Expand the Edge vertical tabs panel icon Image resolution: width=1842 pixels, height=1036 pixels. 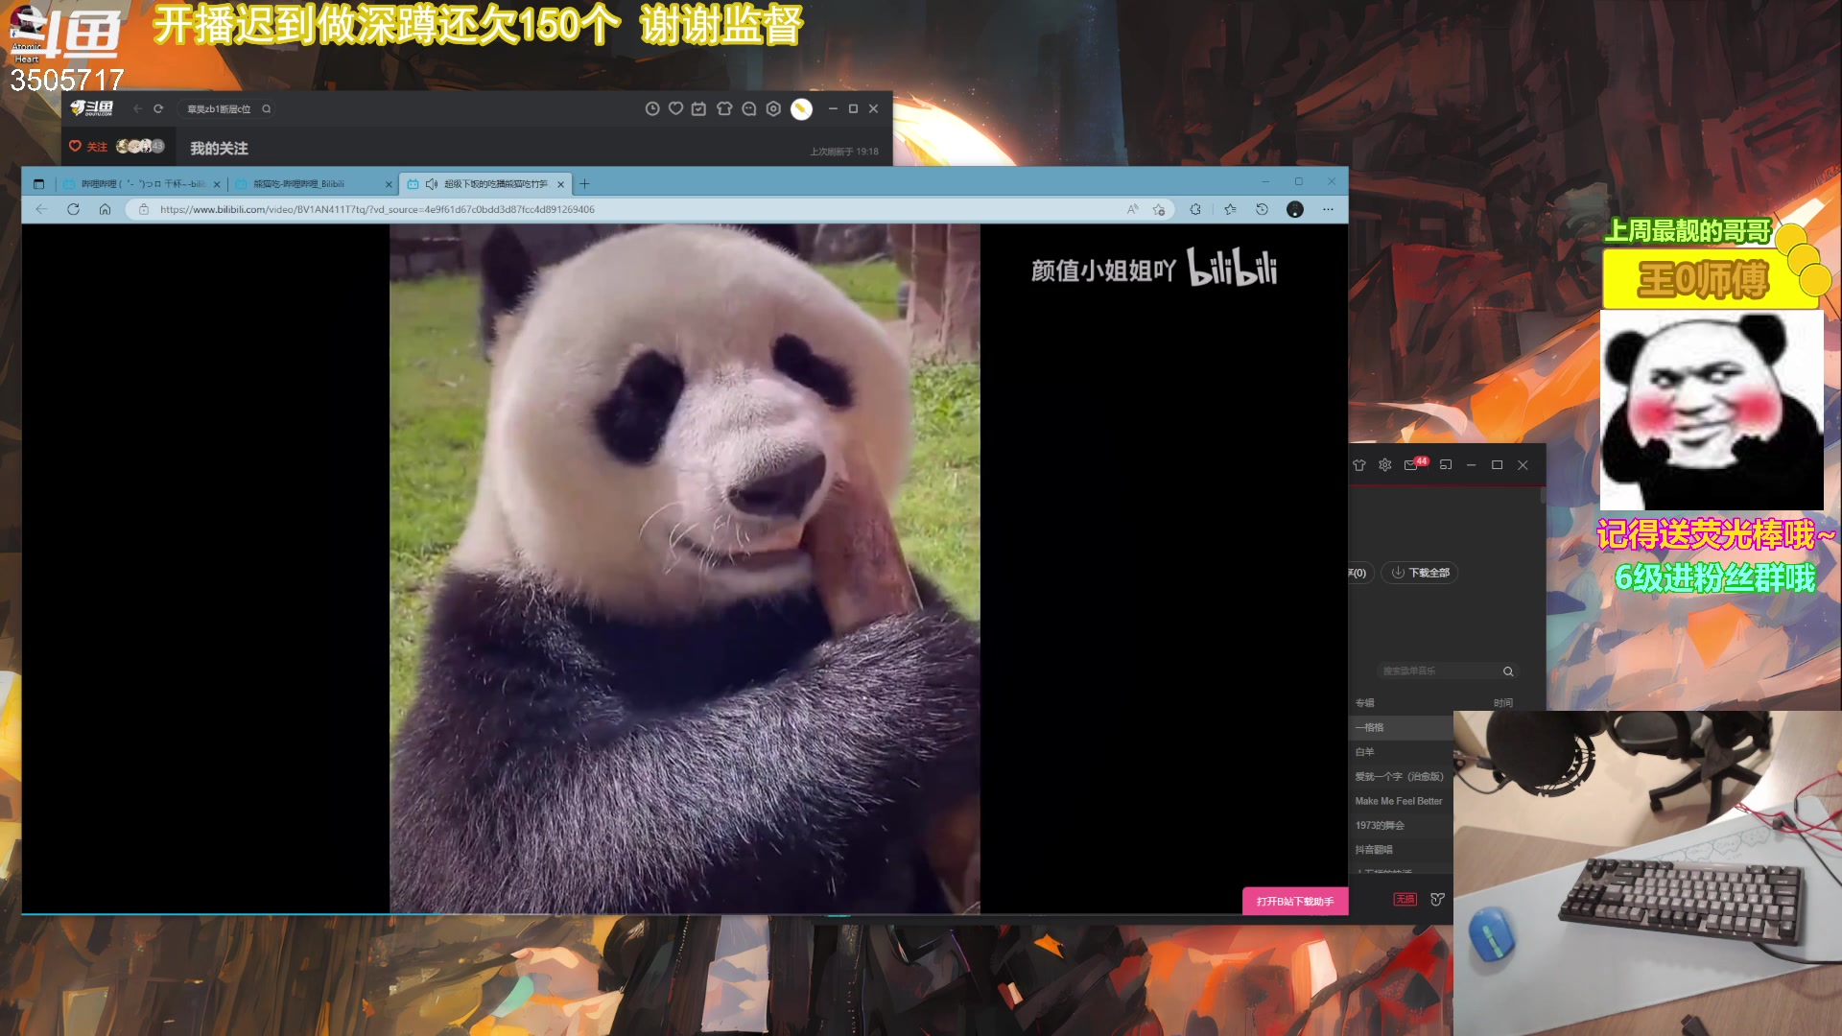pyautogui.click(x=38, y=182)
